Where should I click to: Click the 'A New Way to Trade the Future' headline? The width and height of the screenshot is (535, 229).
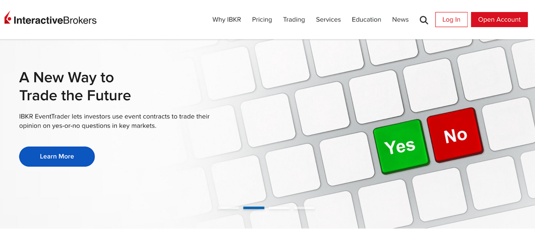pyautogui.click(x=75, y=86)
